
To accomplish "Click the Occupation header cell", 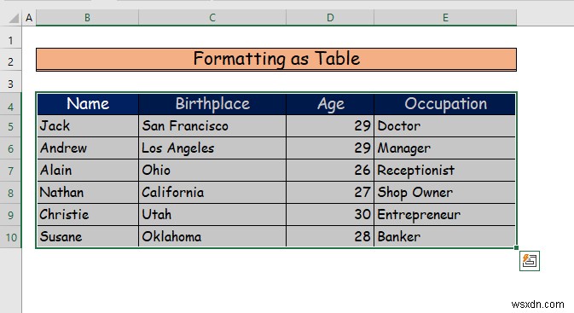I will (x=444, y=104).
